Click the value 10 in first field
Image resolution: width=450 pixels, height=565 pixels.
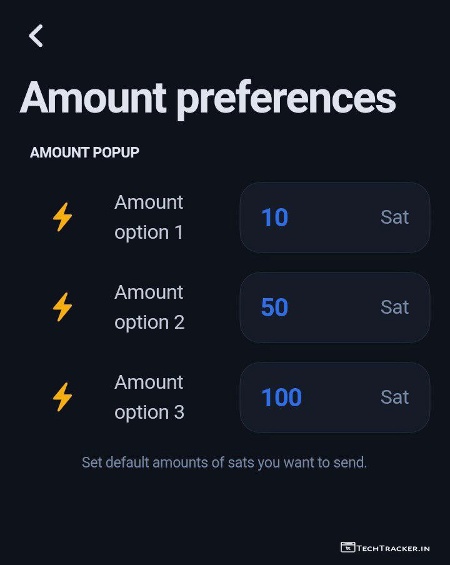(274, 217)
